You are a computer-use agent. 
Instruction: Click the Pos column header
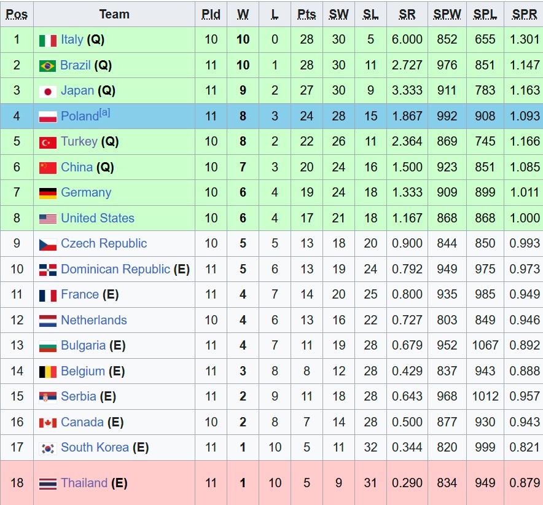[17, 14]
